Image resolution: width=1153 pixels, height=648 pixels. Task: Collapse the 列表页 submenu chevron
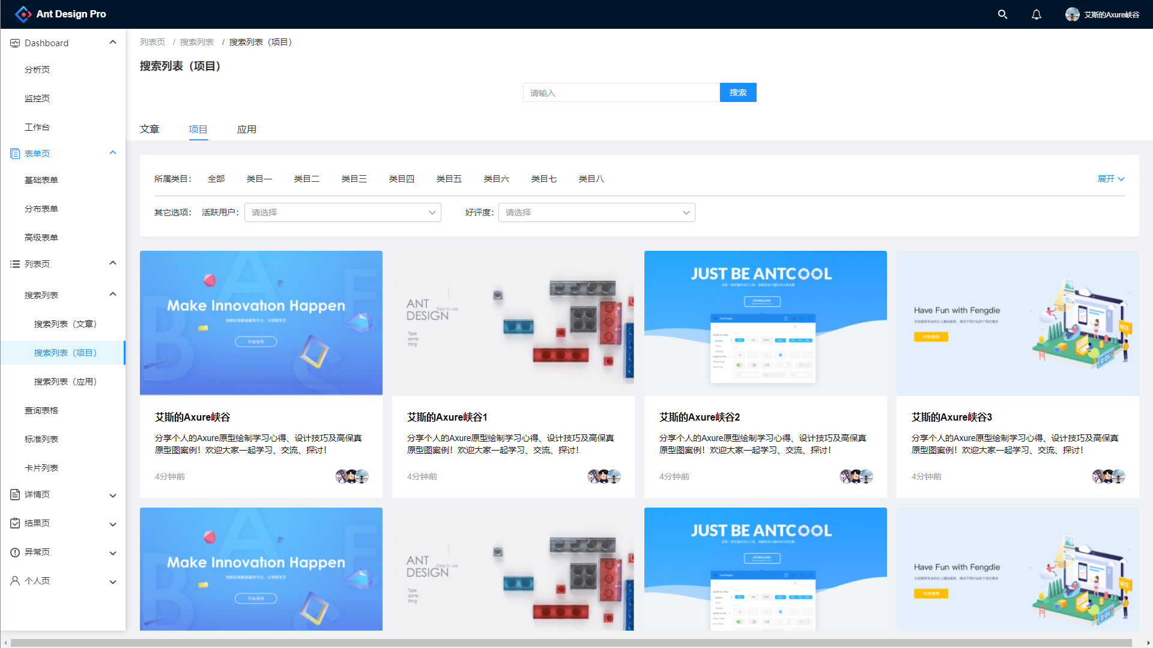click(x=113, y=263)
